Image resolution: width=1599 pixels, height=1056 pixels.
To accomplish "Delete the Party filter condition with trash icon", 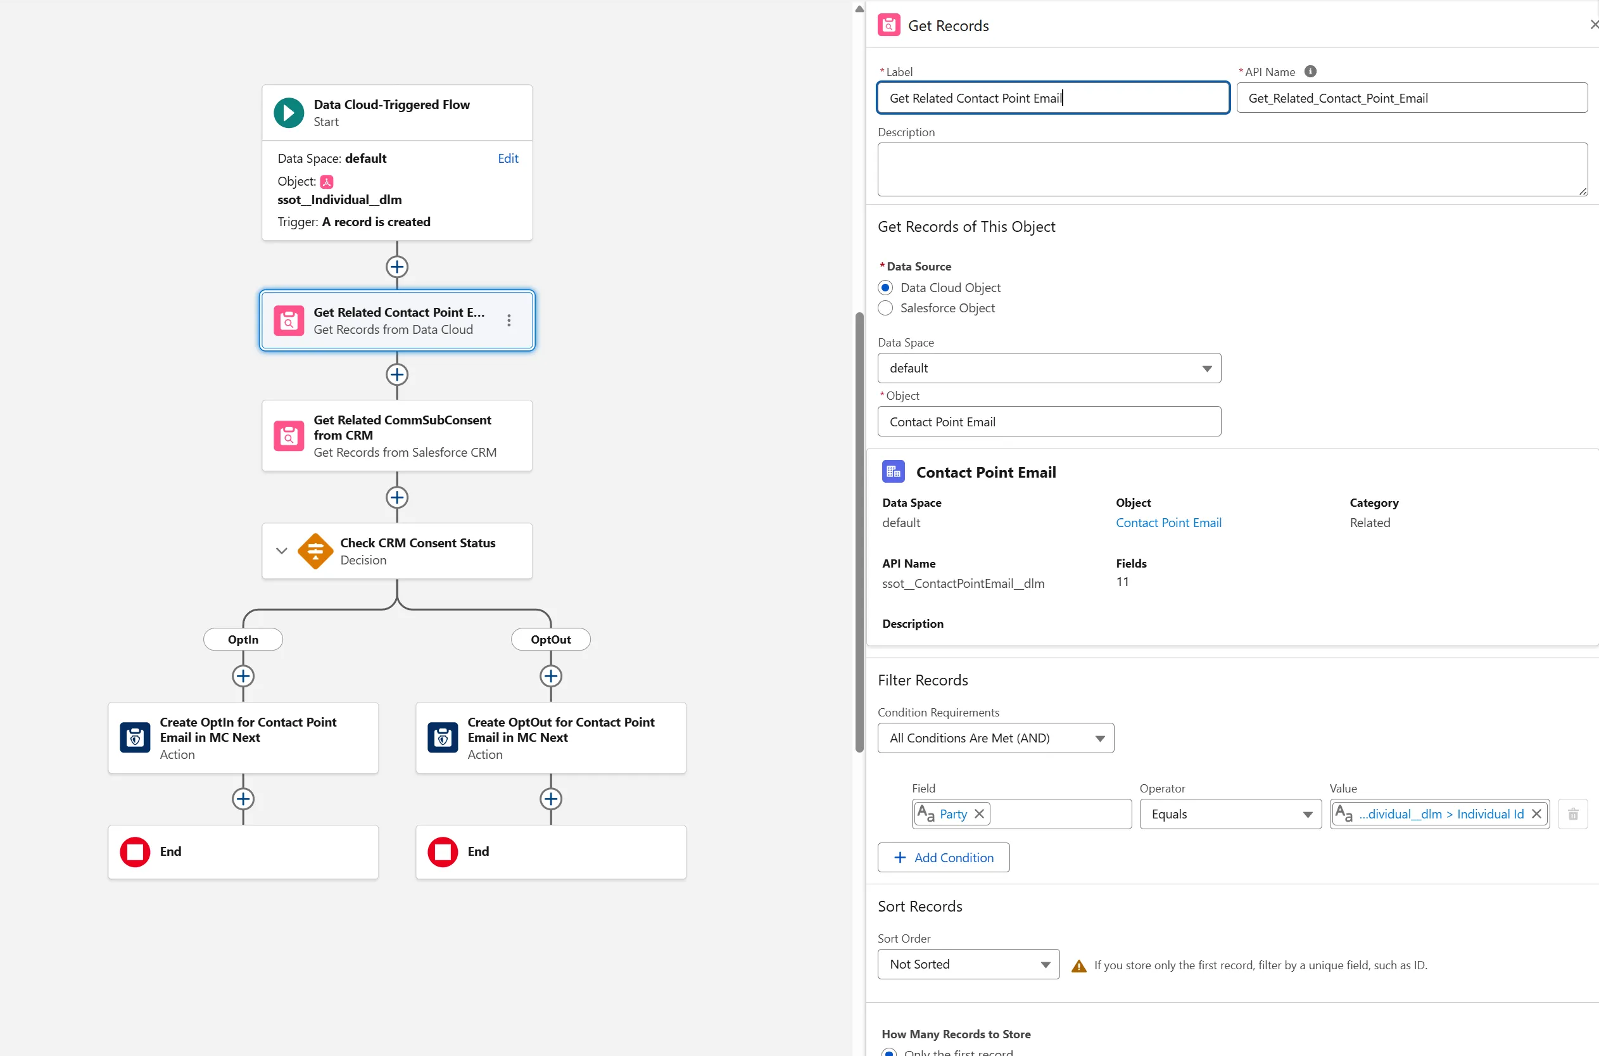I will [x=1573, y=814].
